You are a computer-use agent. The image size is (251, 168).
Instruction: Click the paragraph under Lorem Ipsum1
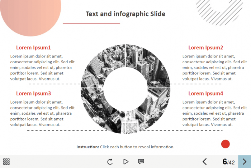42,67
